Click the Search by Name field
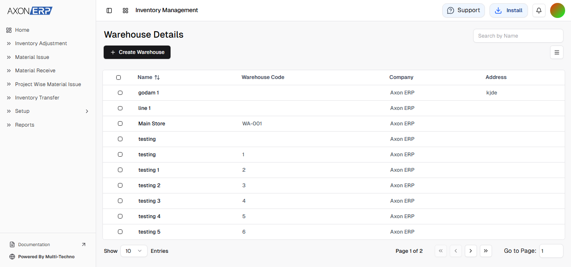 click(x=518, y=36)
